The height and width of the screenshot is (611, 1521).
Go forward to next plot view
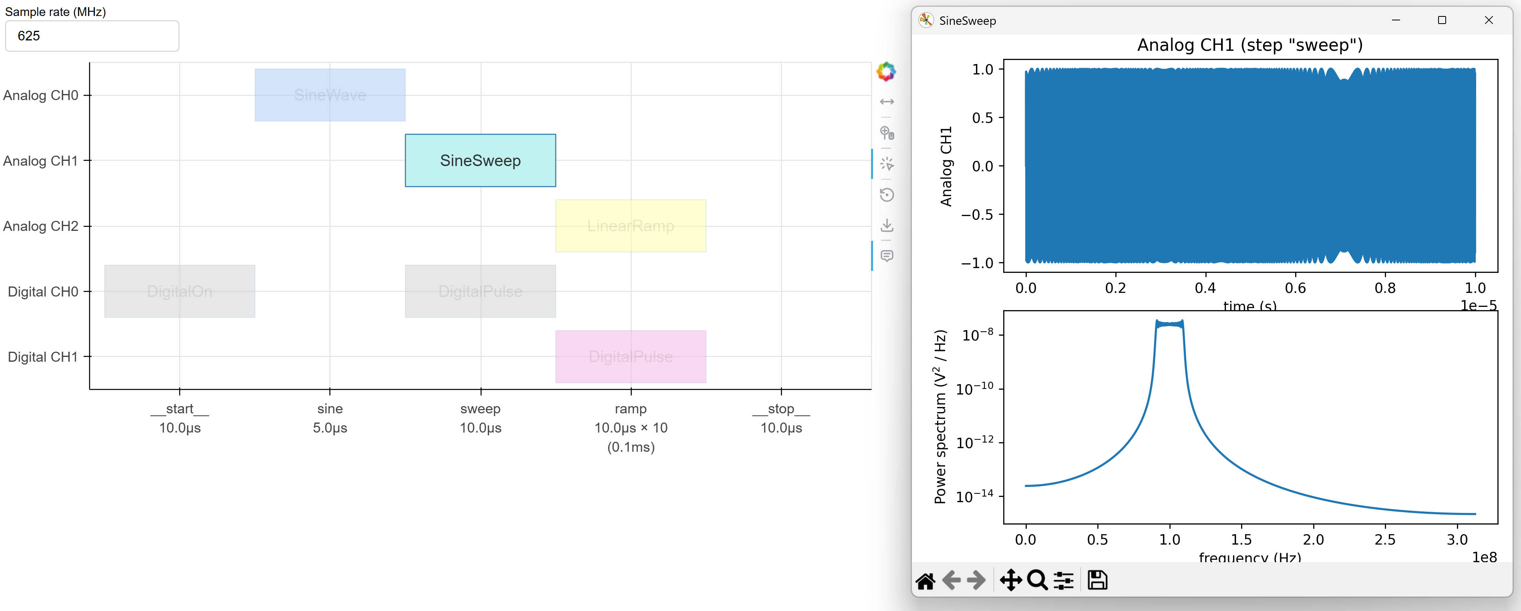click(976, 580)
